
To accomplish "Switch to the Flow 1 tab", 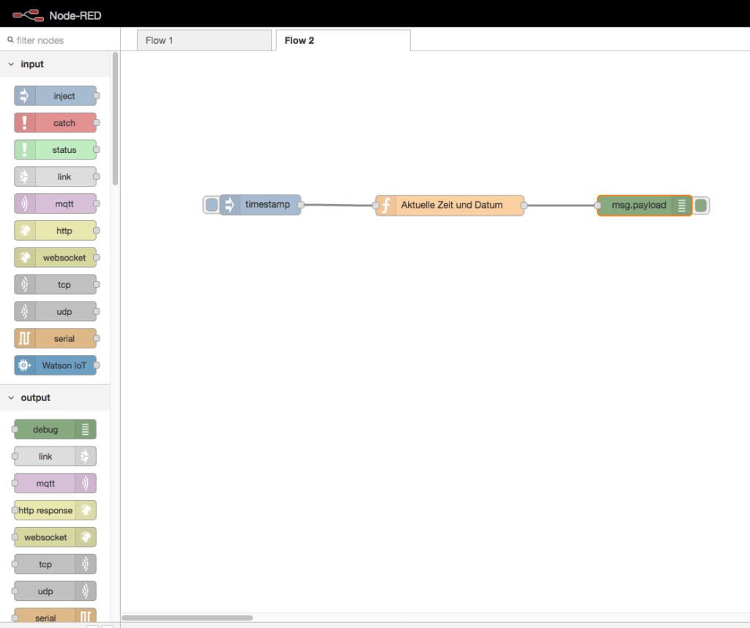I will pos(204,41).
